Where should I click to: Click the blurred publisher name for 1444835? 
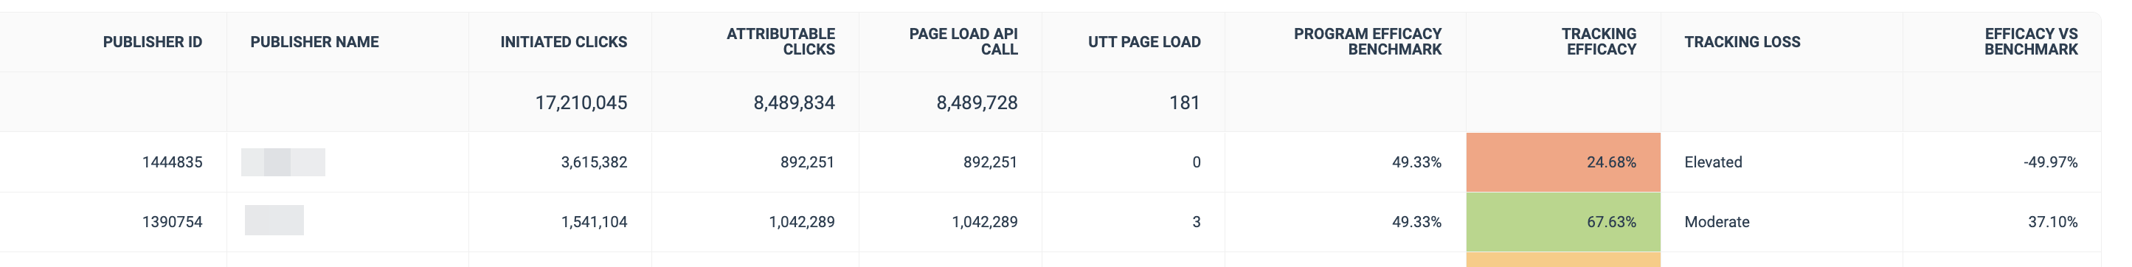coord(283,162)
